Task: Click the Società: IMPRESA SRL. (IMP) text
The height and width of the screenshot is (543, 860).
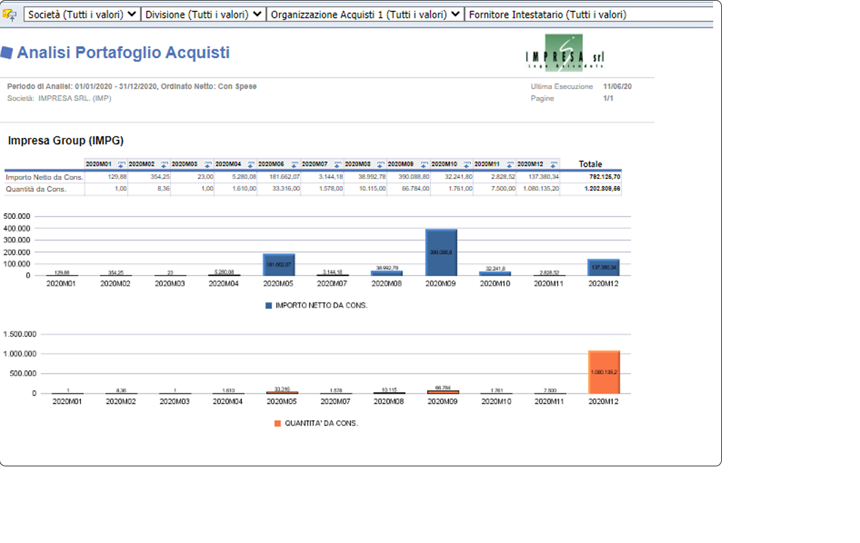Action: [59, 98]
